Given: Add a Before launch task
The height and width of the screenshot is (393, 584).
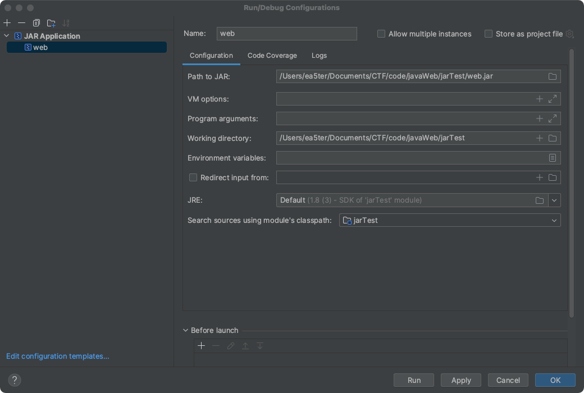Looking at the screenshot, I should coord(201,346).
